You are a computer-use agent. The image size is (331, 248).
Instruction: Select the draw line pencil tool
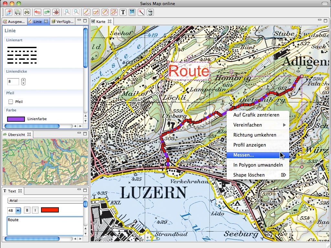[87, 12]
